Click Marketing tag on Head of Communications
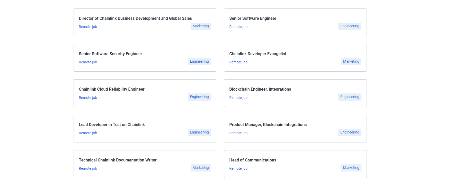Image resolution: width=454 pixels, height=182 pixels. coord(351,168)
